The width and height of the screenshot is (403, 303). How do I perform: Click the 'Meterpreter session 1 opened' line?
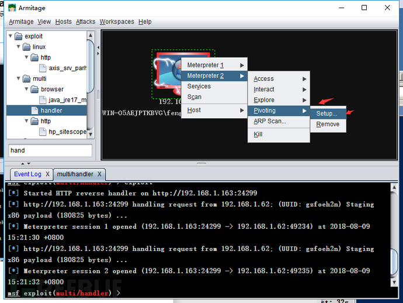189,232
